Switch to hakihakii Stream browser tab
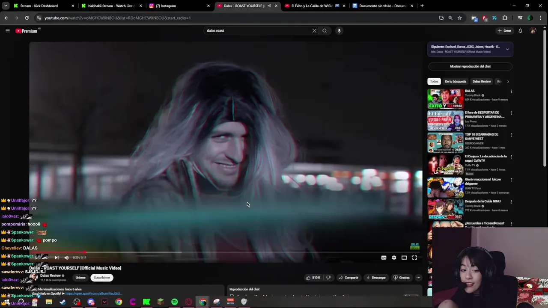Viewport: 548px width, 308px height. 111,6
